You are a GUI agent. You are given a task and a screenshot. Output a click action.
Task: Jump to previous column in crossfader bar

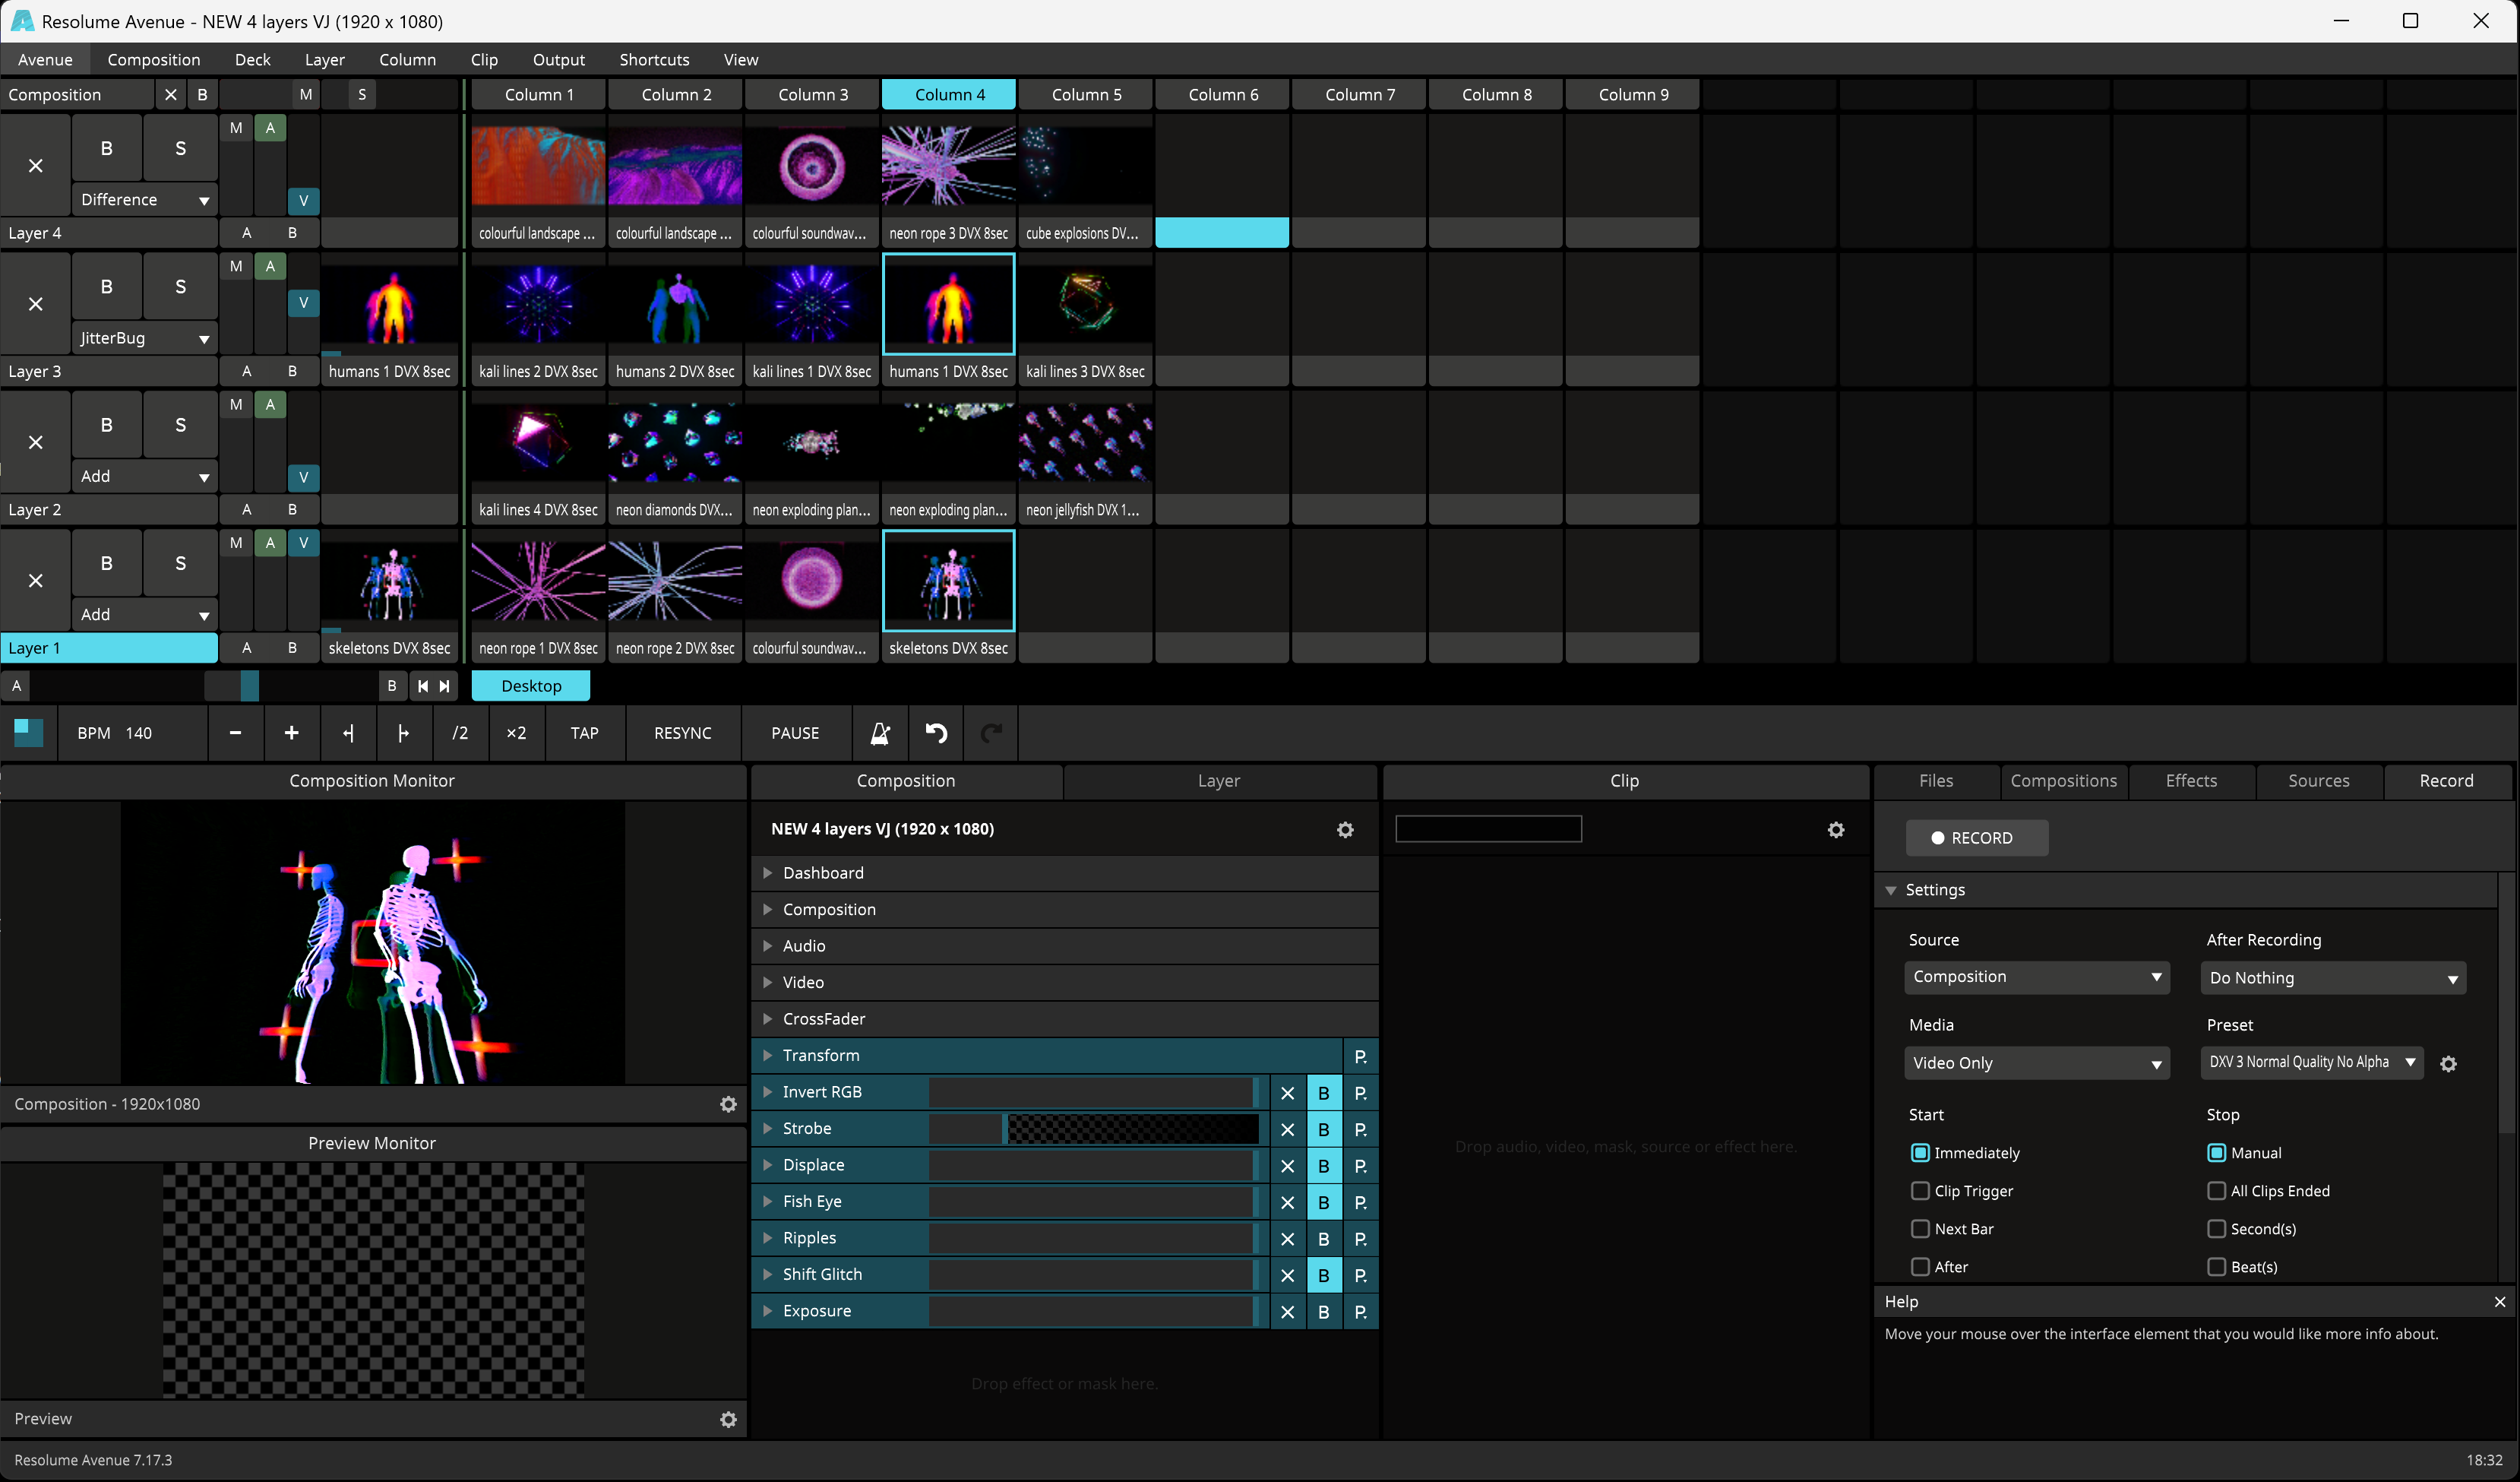[423, 686]
